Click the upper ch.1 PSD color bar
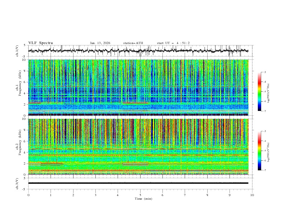This screenshot has width=284, height=219. pos(259,91)
